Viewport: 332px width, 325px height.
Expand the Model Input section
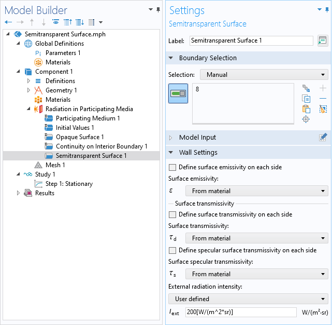[x=197, y=138]
